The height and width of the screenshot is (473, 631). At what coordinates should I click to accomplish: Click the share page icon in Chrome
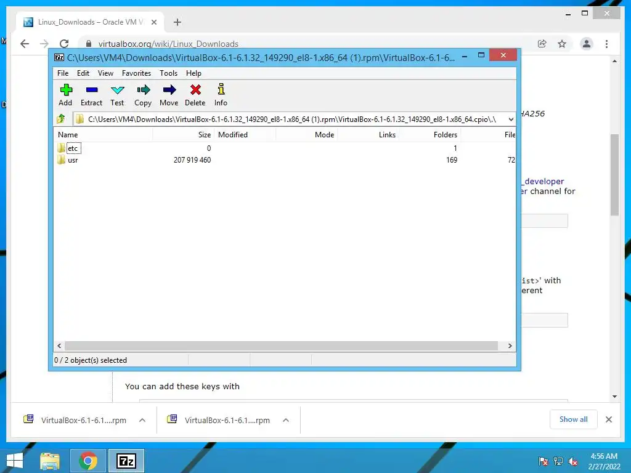click(542, 44)
